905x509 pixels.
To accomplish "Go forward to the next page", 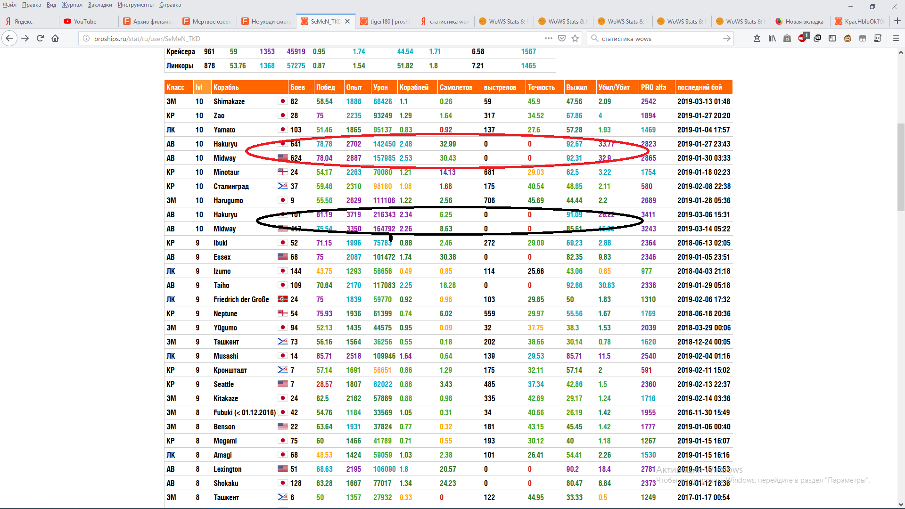I will pos(25,39).
